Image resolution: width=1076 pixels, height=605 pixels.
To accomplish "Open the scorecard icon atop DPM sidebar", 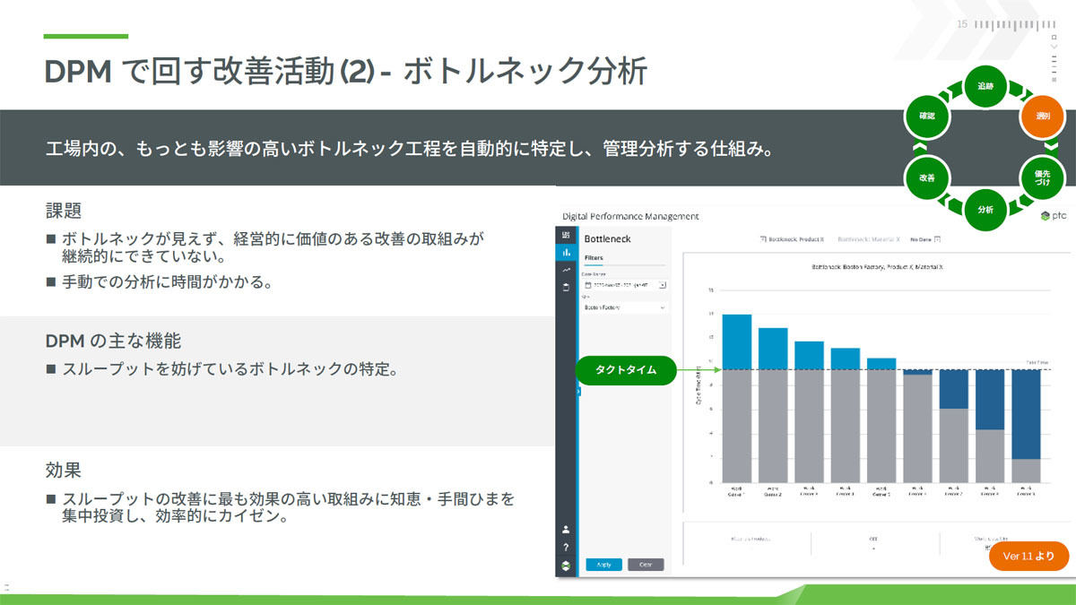I will 566,235.
